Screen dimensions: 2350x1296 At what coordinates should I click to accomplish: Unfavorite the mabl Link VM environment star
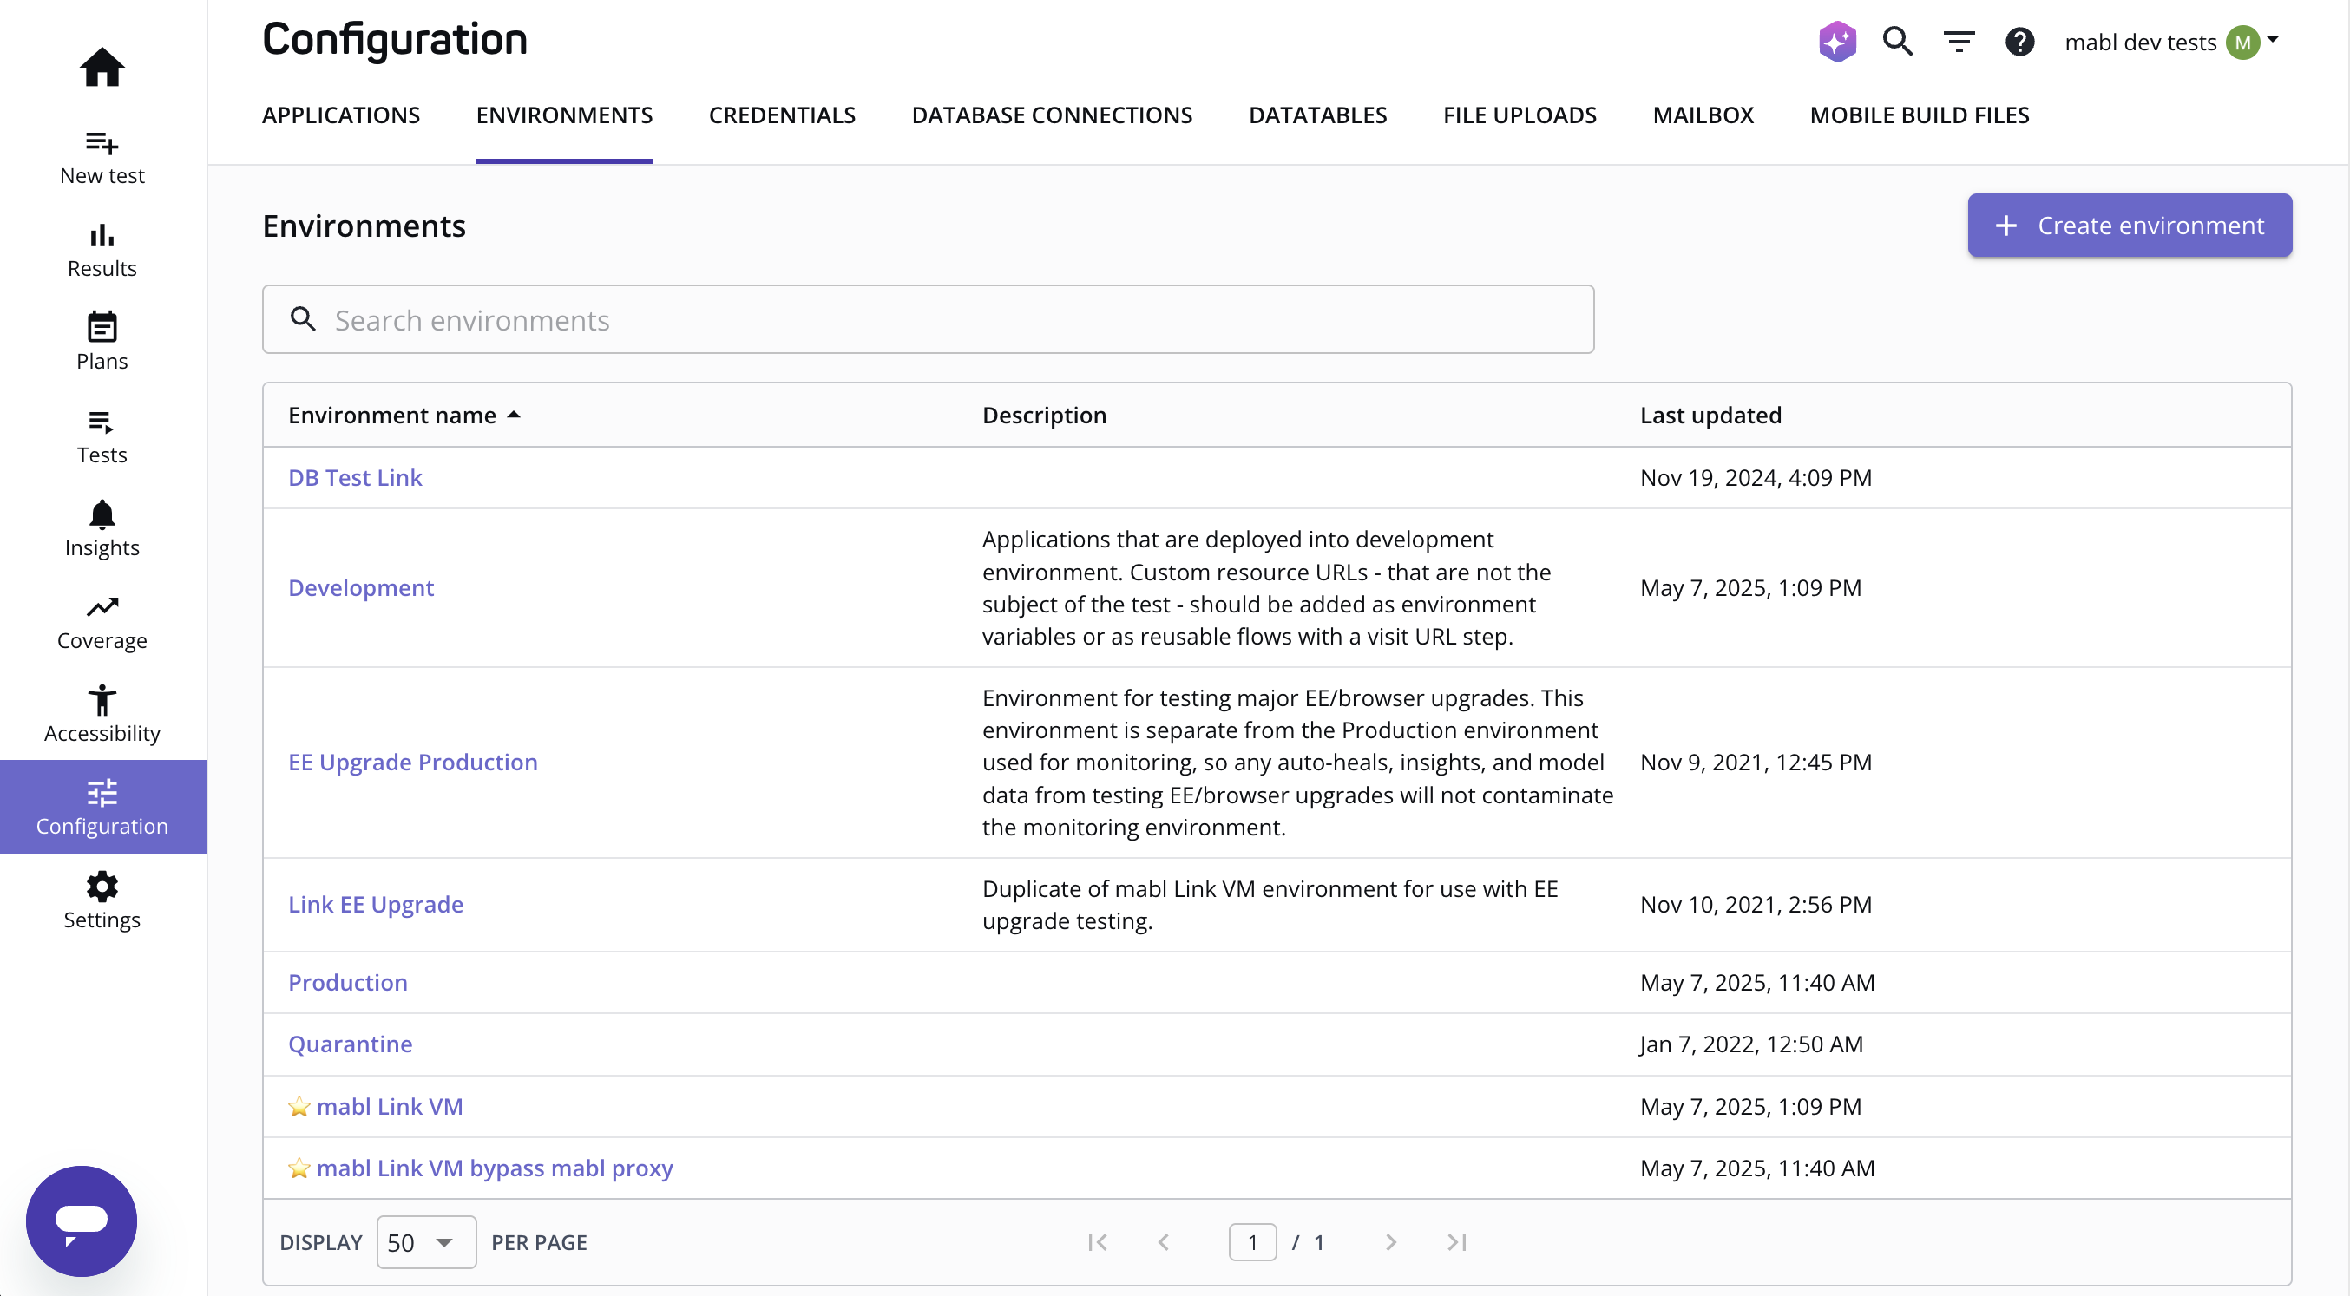tap(299, 1105)
